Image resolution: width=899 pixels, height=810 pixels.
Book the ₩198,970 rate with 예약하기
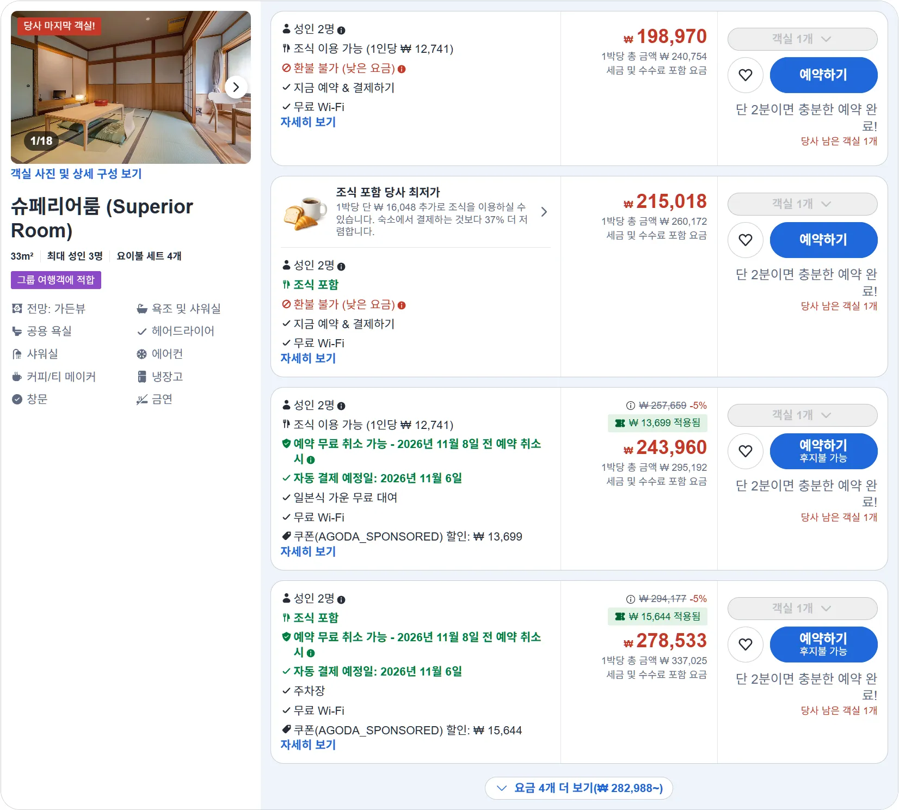(x=823, y=75)
